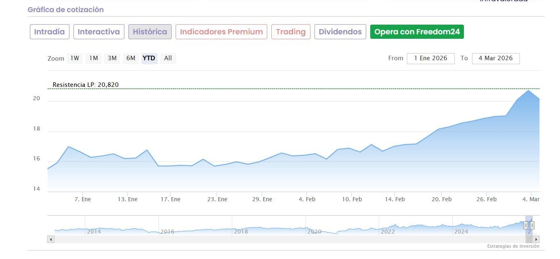560x259 pixels.
Task: Click the right navigator range handle
Action: (x=532, y=225)
